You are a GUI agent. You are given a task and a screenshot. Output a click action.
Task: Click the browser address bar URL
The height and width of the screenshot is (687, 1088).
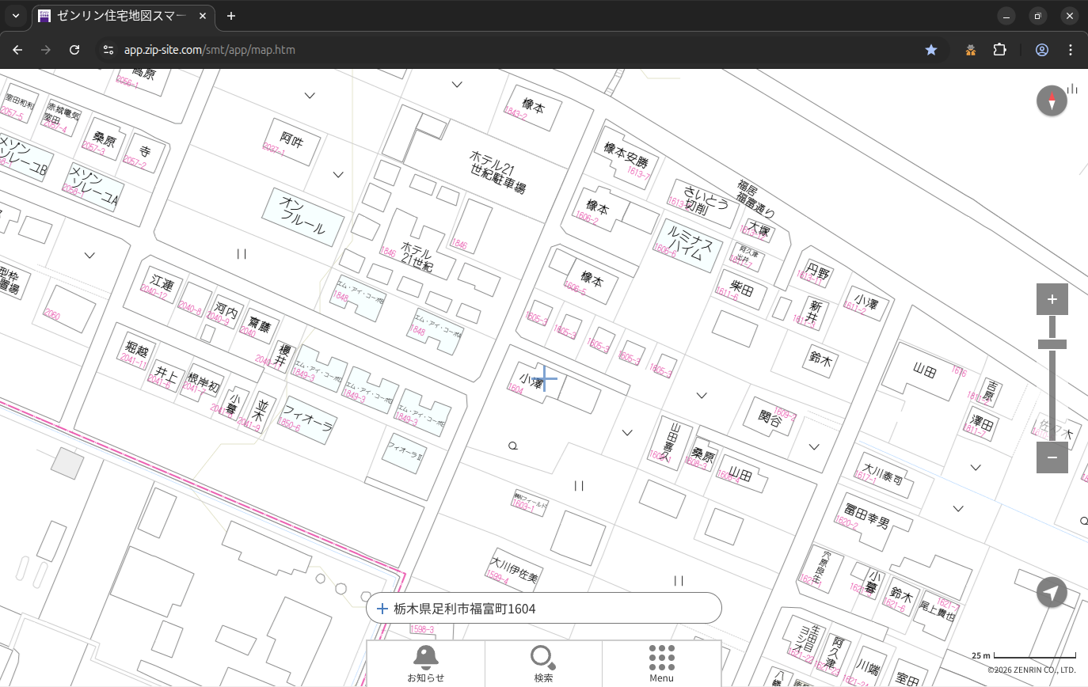(x=210, y=50)
